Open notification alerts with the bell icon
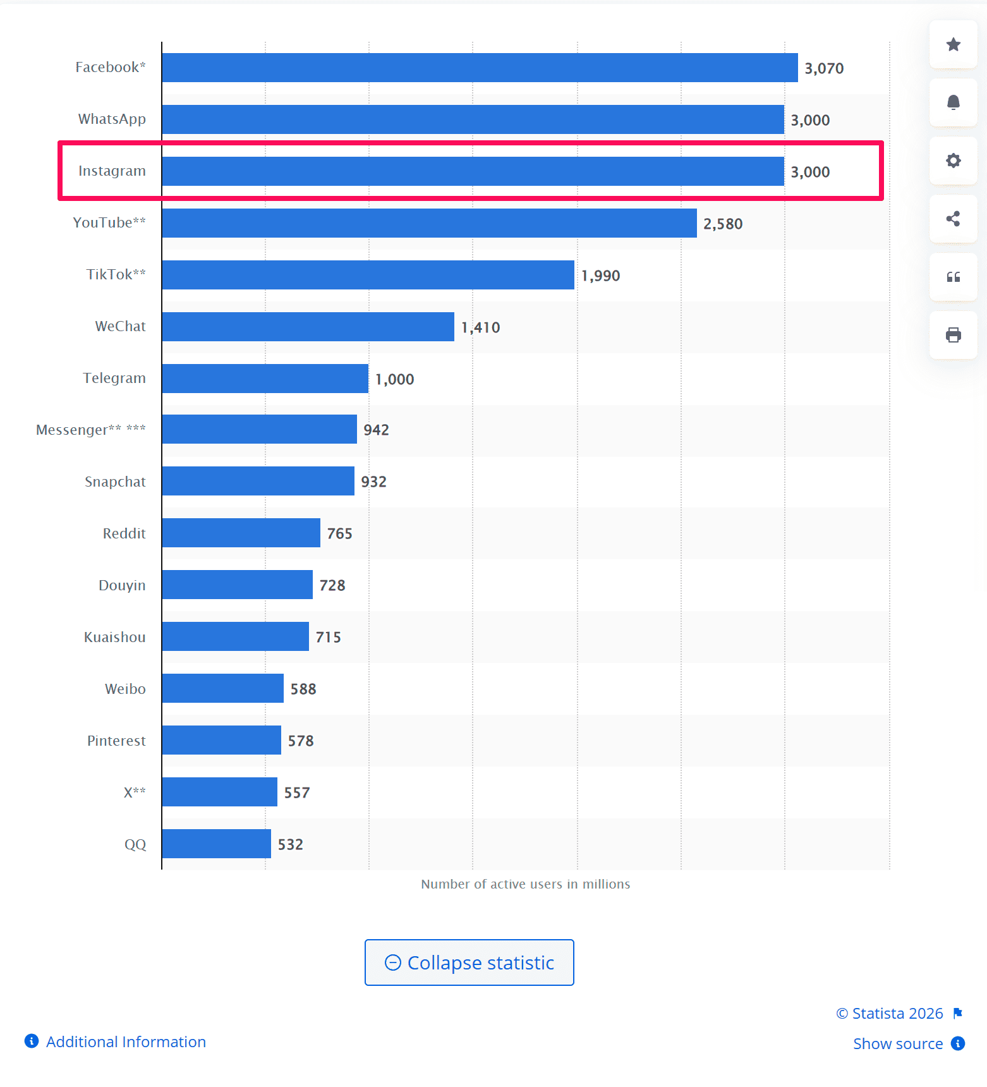Image resolution: width=987 pixels, height=1087 pixels. tap(953, 102)
